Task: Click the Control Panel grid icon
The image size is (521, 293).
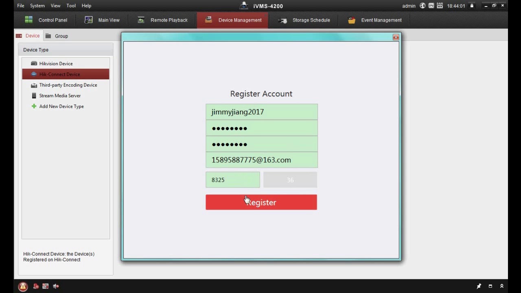Action: (x=28, y=20)
